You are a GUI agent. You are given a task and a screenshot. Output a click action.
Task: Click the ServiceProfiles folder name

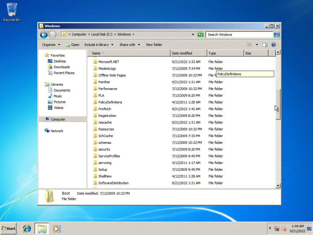point(109,156)
